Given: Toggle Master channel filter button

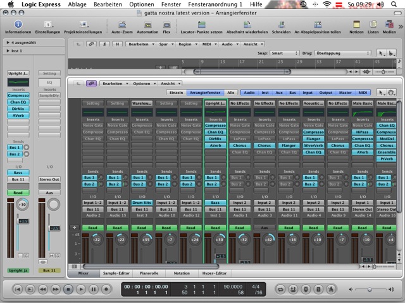Looking at the screenshot, I should (x=346, y=93).
